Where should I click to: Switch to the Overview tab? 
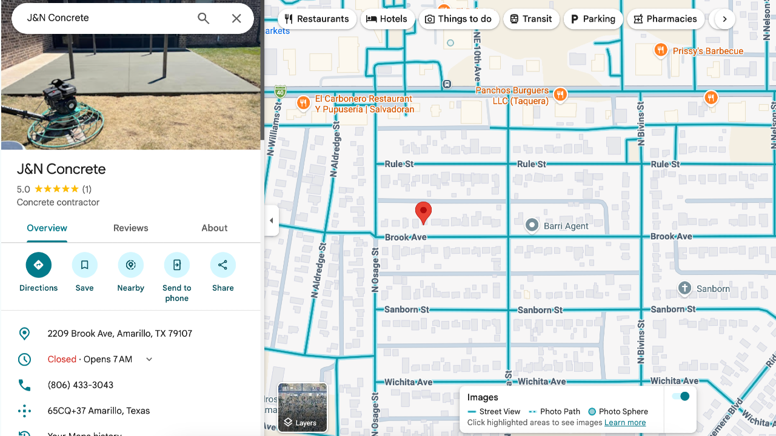pyautogui.click(x=47, y=228)
